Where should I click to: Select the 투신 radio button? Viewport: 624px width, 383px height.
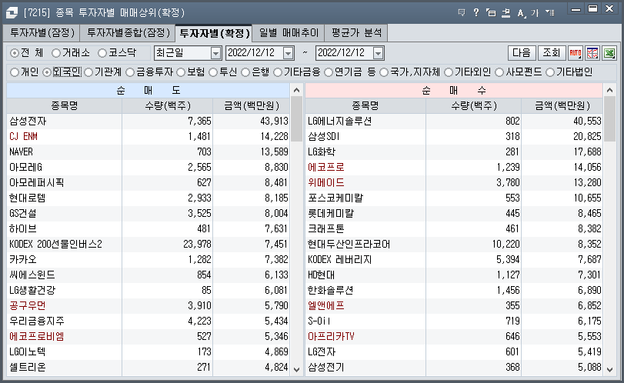[213, 72]
